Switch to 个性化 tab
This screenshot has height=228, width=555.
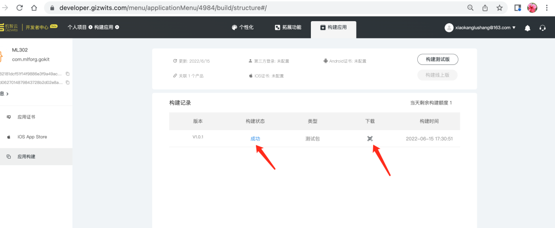(x=243, y=27)
